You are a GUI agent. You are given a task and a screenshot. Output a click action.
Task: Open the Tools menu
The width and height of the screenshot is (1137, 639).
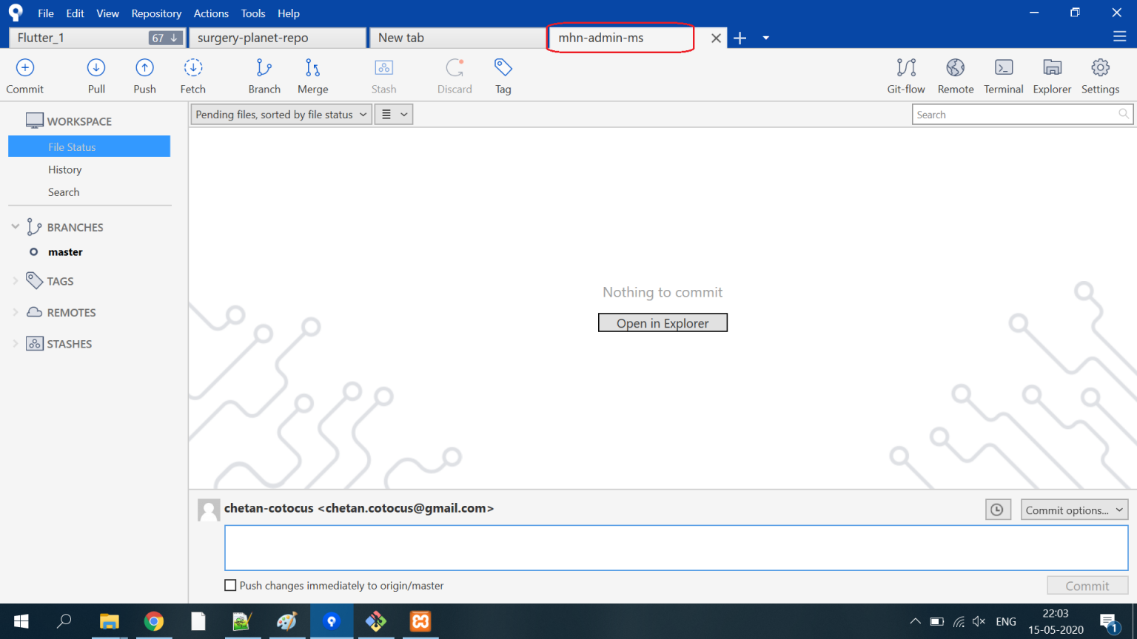click(253, 13)
